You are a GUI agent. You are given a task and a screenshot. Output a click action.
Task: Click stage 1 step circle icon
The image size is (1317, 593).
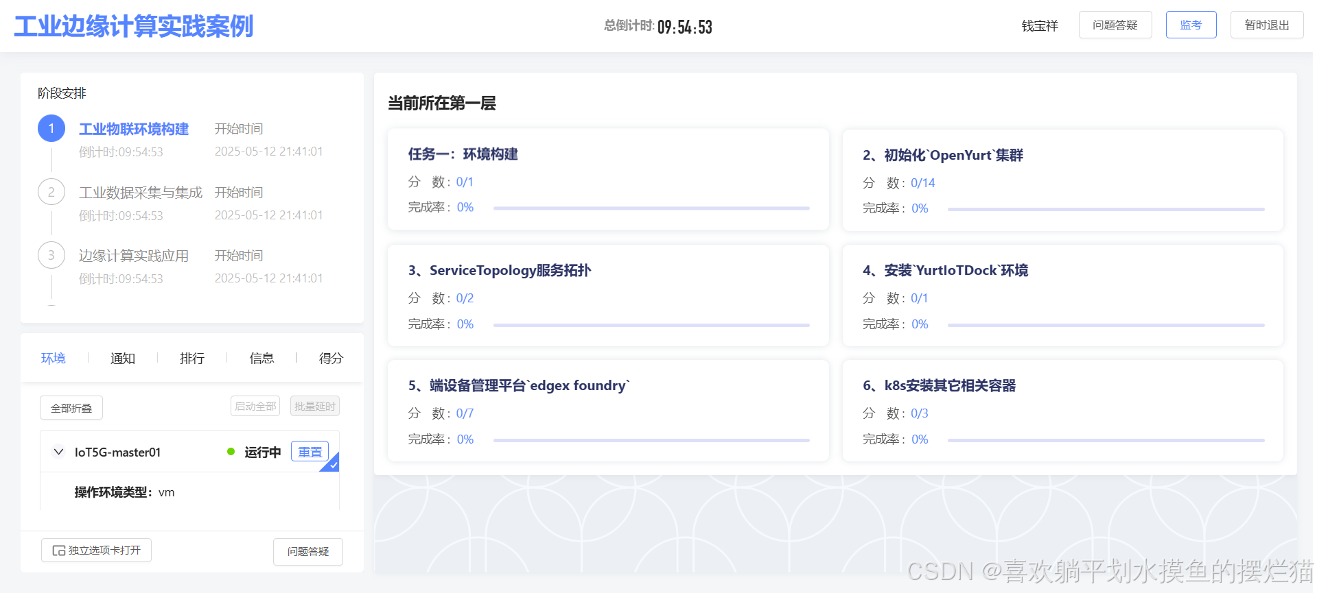click(51, 128)
